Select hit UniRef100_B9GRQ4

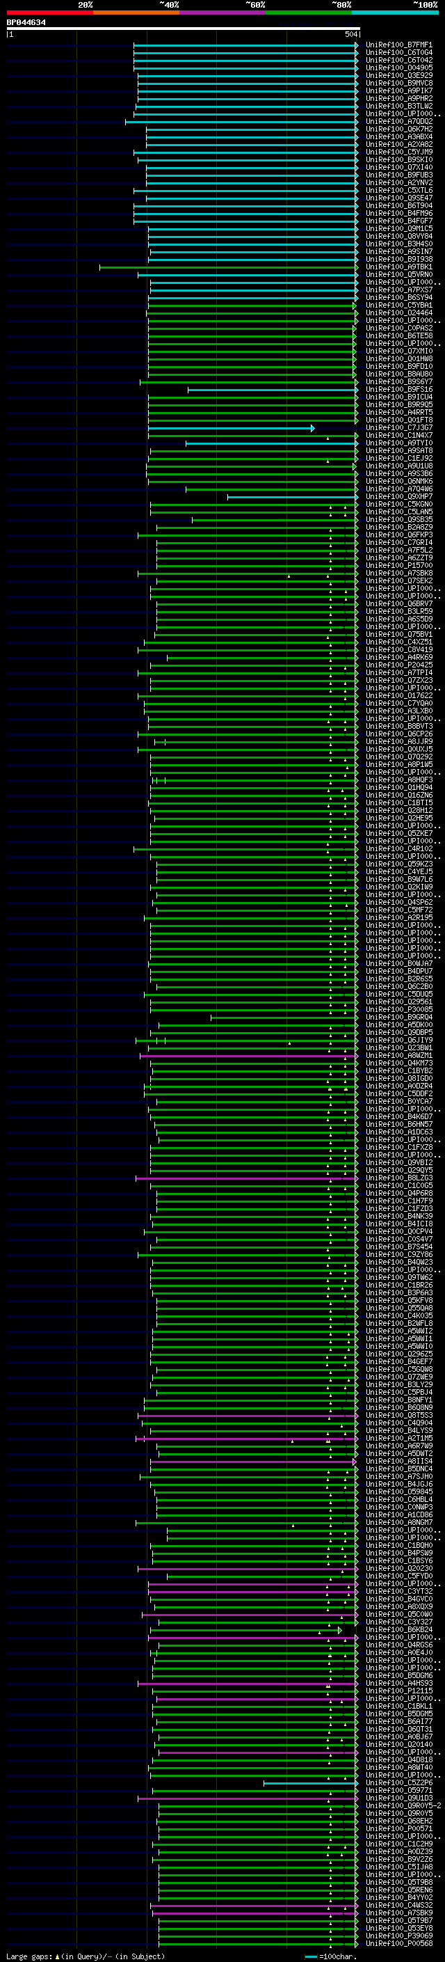[398, 1017]
